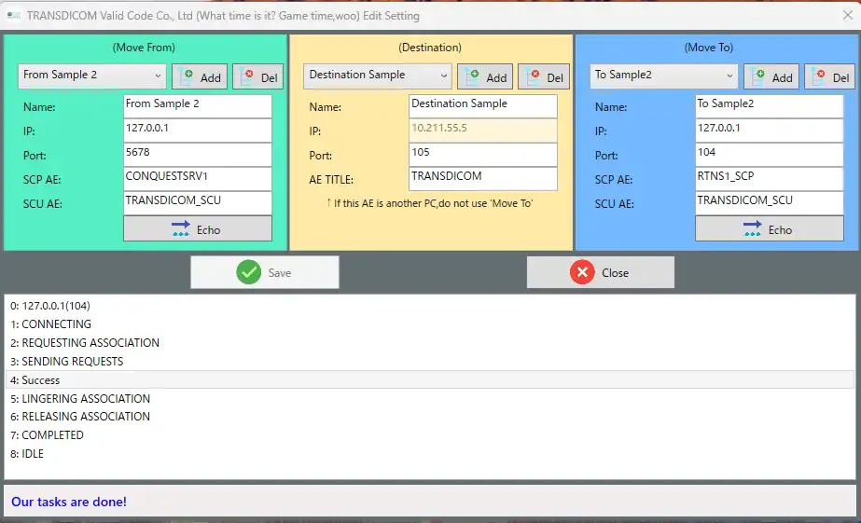Click the TRANSDICOM app icon in title bar

click(14, 15)
